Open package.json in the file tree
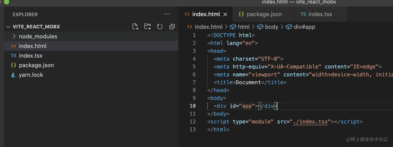The width and height of the screenshot is (393, 147). tap(91, 65)
